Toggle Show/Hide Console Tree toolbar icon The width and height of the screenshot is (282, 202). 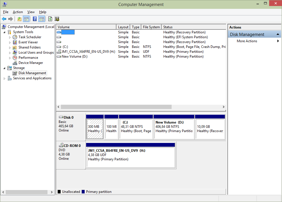[x=26, y=19]
